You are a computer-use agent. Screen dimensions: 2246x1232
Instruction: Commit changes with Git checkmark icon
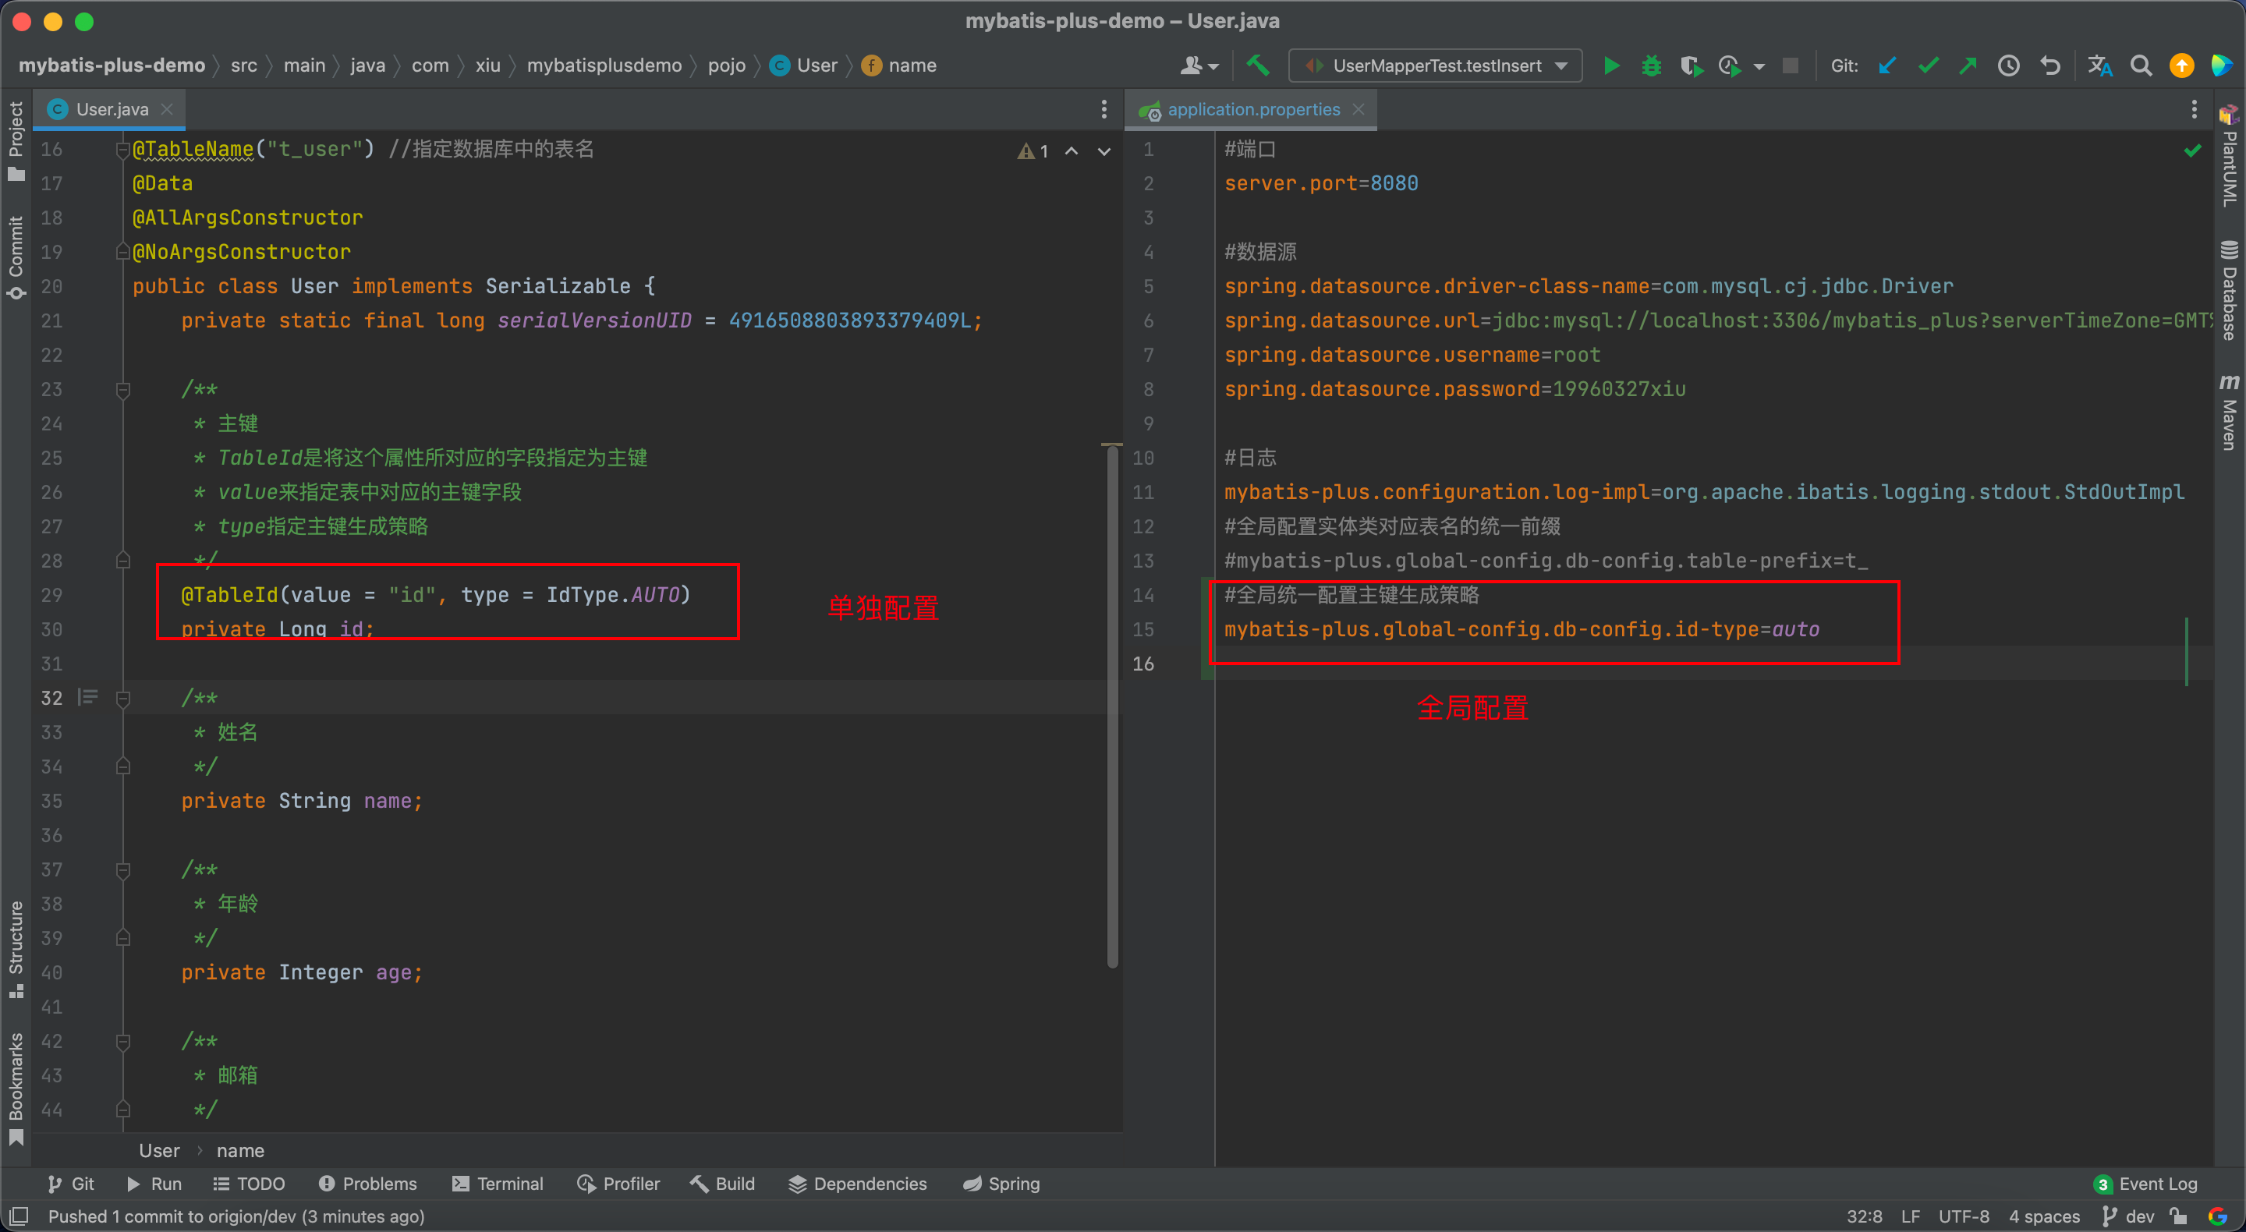pos(1929,65)
